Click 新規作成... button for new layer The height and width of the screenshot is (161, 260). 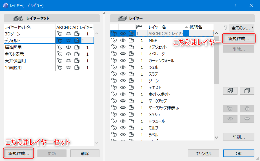click(238, 39)
